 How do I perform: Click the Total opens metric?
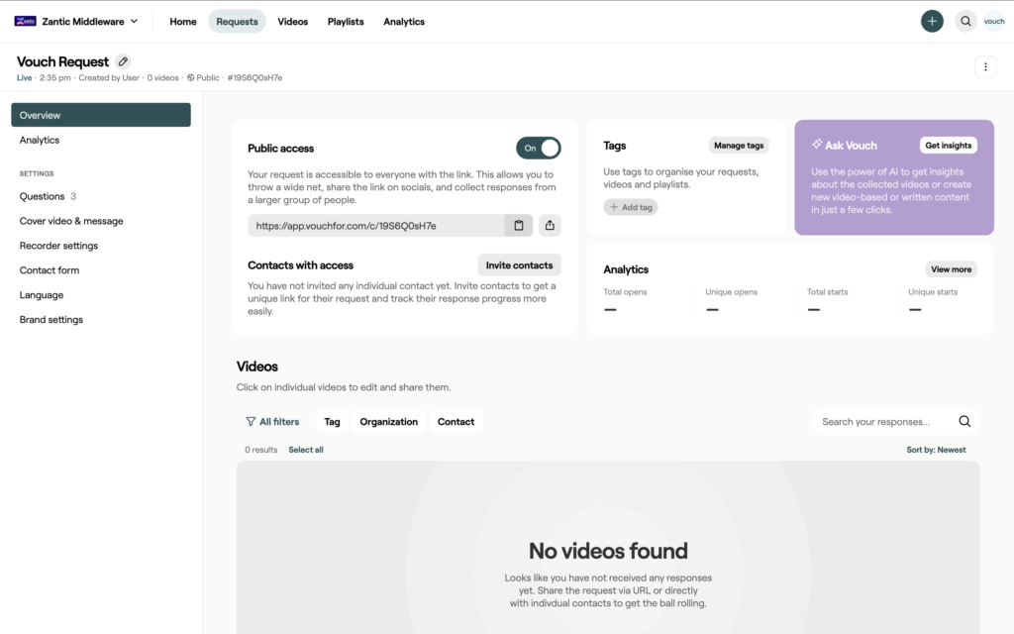coord(625,300)
